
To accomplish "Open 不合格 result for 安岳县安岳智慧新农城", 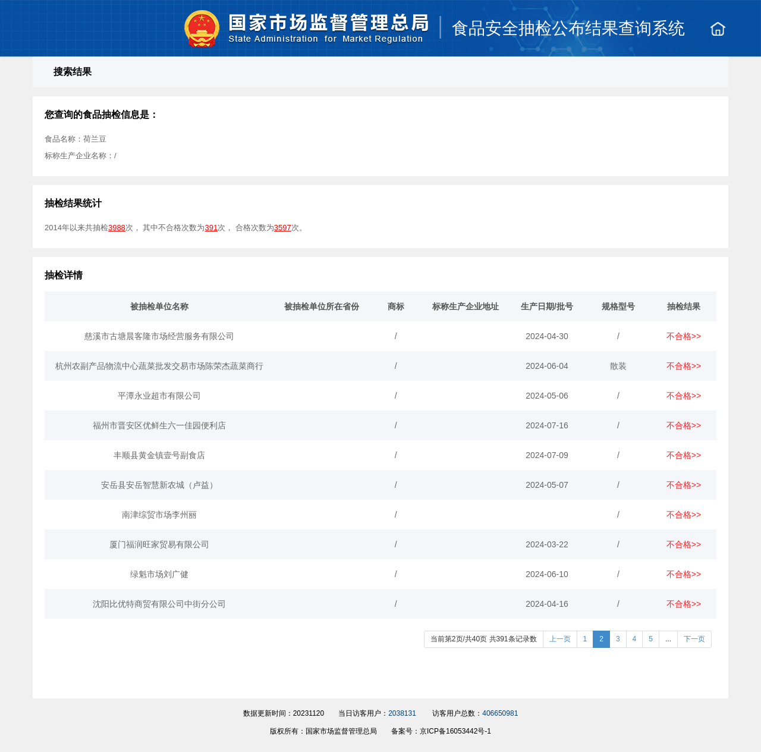I will pyautogui.click(x=684, y=485).
